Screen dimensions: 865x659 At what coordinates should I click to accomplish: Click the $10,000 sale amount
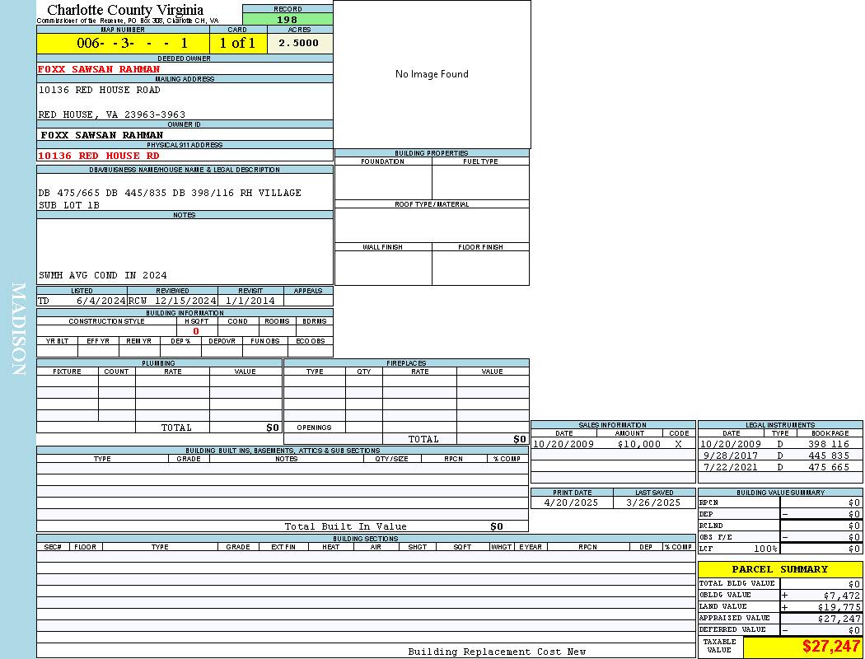(638, 444)
